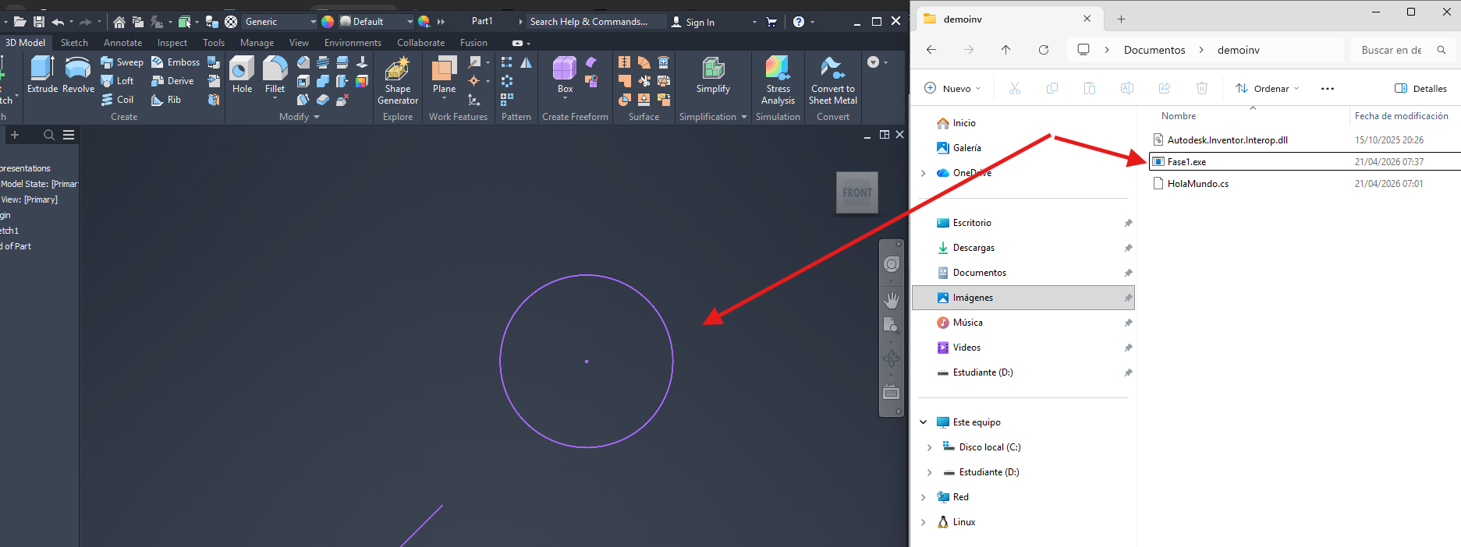
Task: Click the Rib tool
Action: point(166,100)
